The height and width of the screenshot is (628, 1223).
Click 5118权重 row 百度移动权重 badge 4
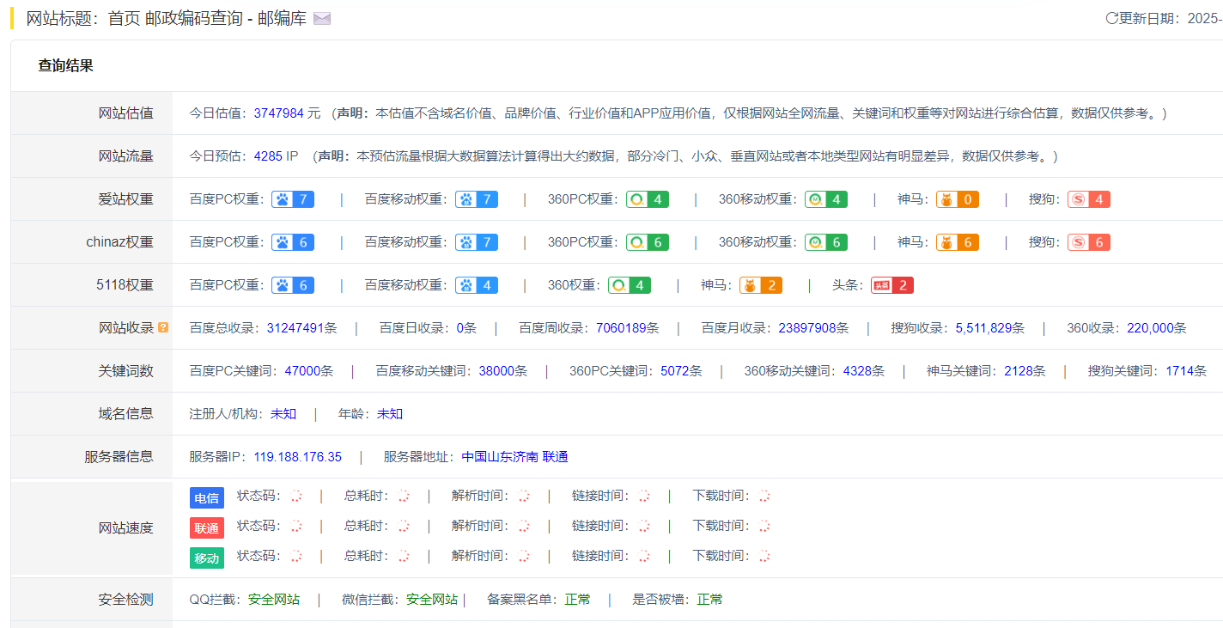tap(477, 285)
